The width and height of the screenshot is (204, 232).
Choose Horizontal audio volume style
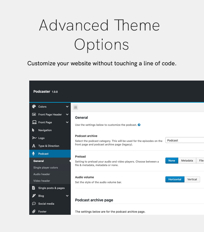click(x=175, y=179)
